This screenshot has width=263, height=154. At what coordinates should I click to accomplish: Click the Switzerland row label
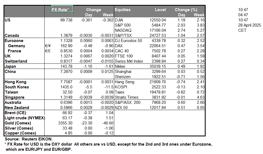point(16,61)
